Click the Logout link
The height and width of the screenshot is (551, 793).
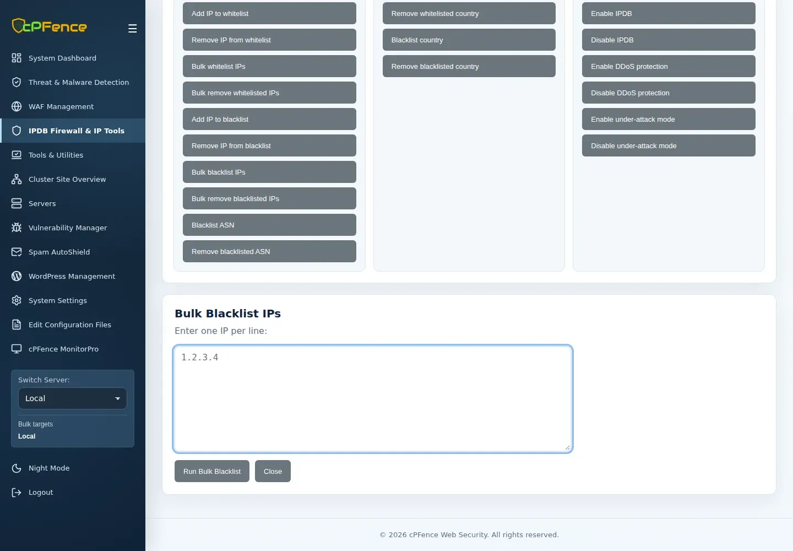pos(73,492)
